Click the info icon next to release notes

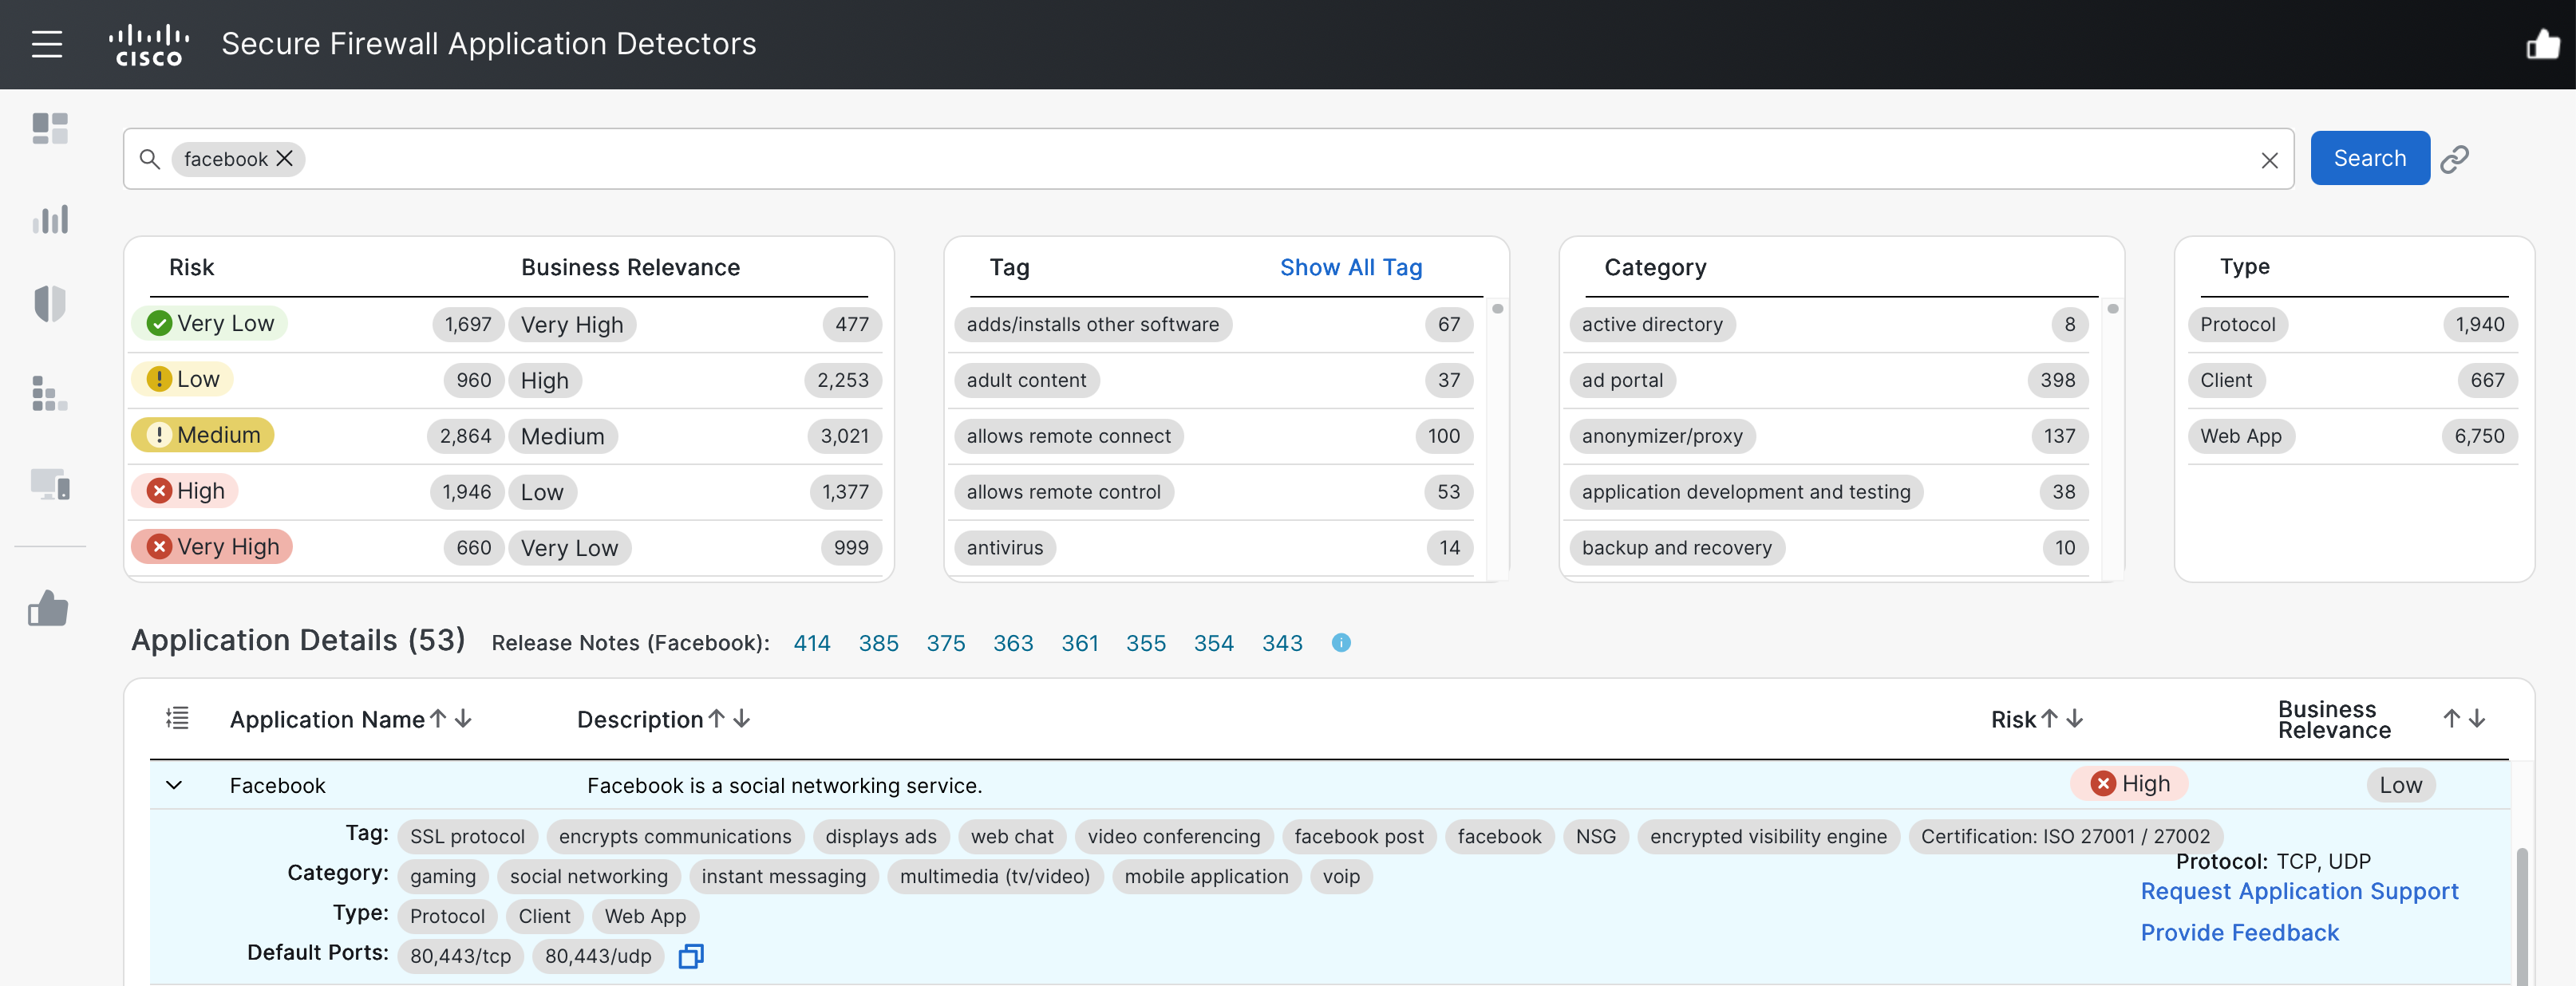[x=1341, y=643]
